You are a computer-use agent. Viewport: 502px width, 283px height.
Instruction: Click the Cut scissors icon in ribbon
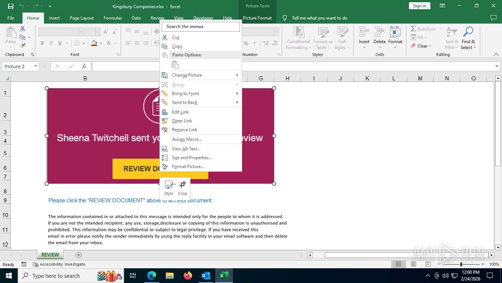pos(23,29)
